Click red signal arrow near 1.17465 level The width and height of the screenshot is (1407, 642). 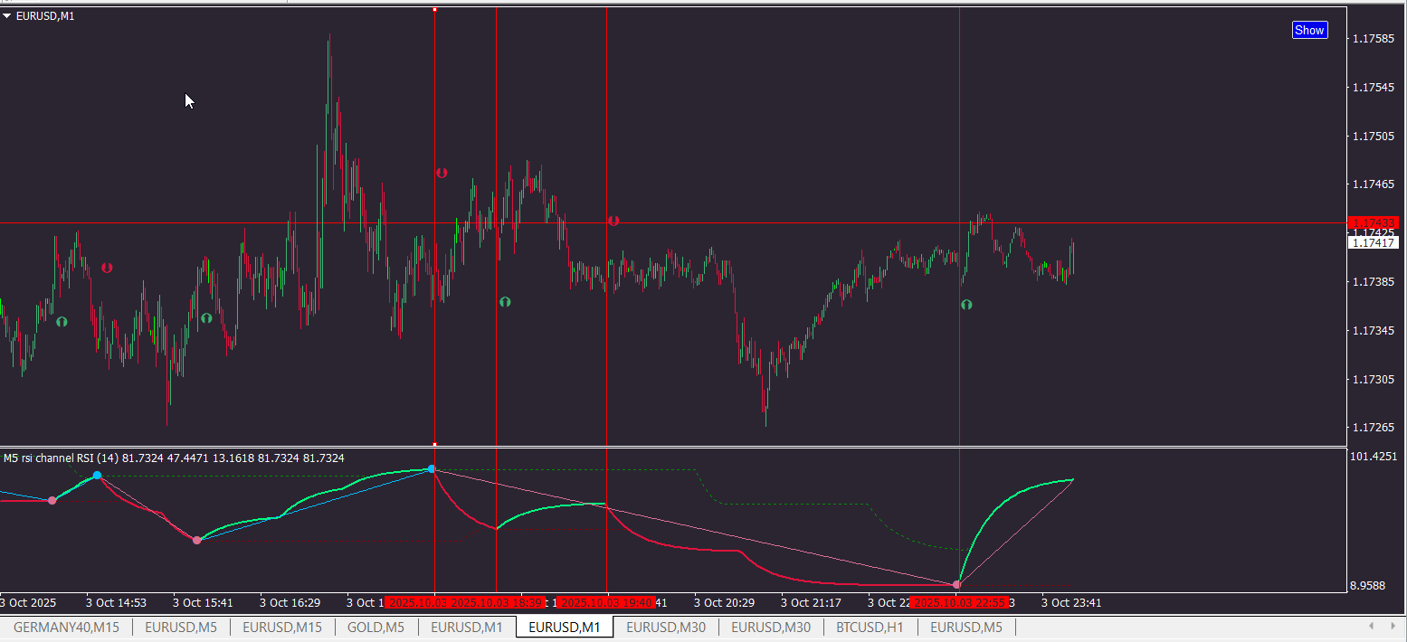point(442,172)
